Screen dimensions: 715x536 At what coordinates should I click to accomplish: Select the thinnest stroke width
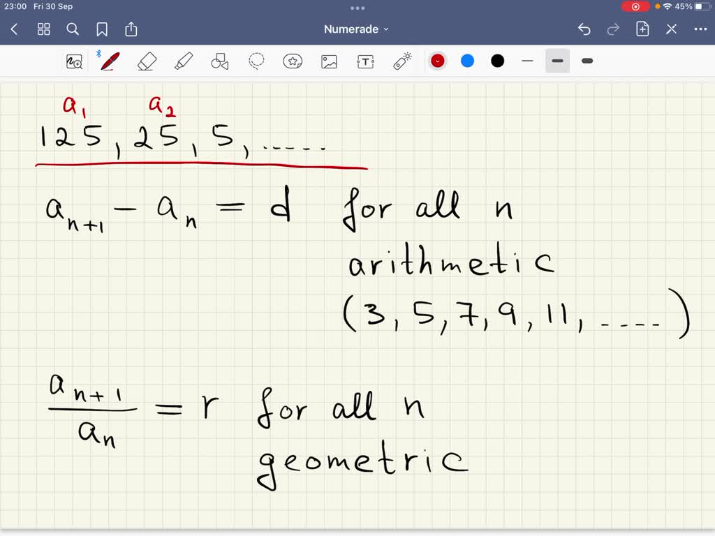[x=528, y=61]
